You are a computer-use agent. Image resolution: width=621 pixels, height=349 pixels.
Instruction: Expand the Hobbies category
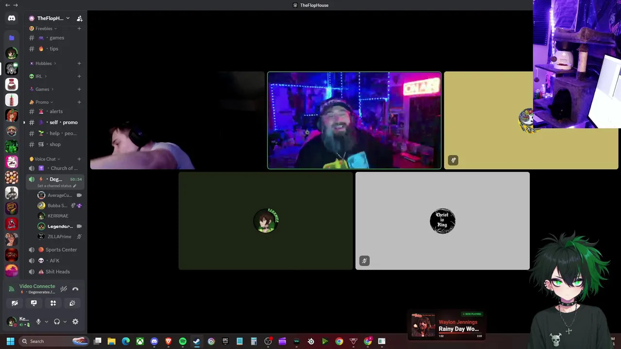tap(43, 63)
